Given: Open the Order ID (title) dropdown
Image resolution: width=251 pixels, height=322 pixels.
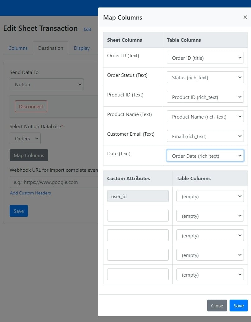Looking at the screenshot, I should click(x=205, y=58).
